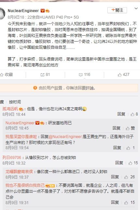Switch to 按时间 sorting tab
Image resolution: width=140 pixels, height=210 pixels.
pos(15,102)
